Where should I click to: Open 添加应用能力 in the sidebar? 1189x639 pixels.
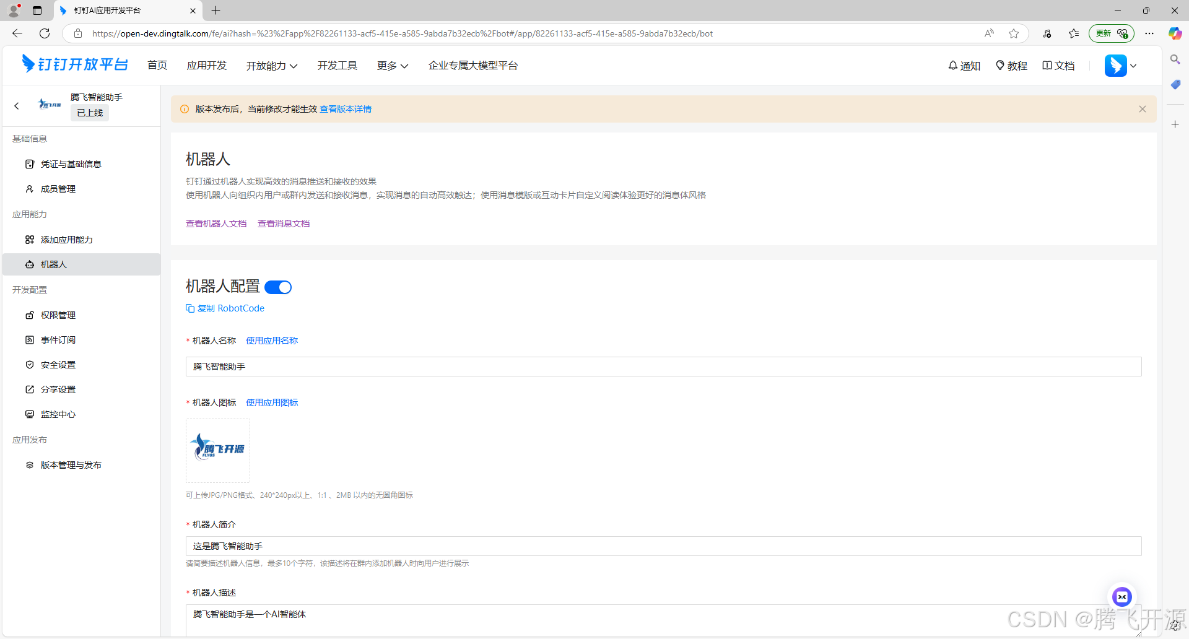pos(81,240)
